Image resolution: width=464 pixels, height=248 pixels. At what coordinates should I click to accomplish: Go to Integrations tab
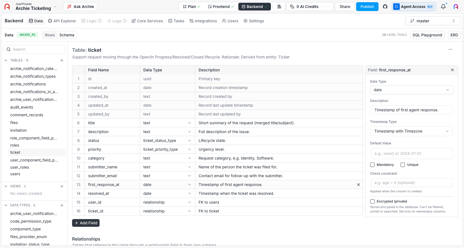point(203,21)
